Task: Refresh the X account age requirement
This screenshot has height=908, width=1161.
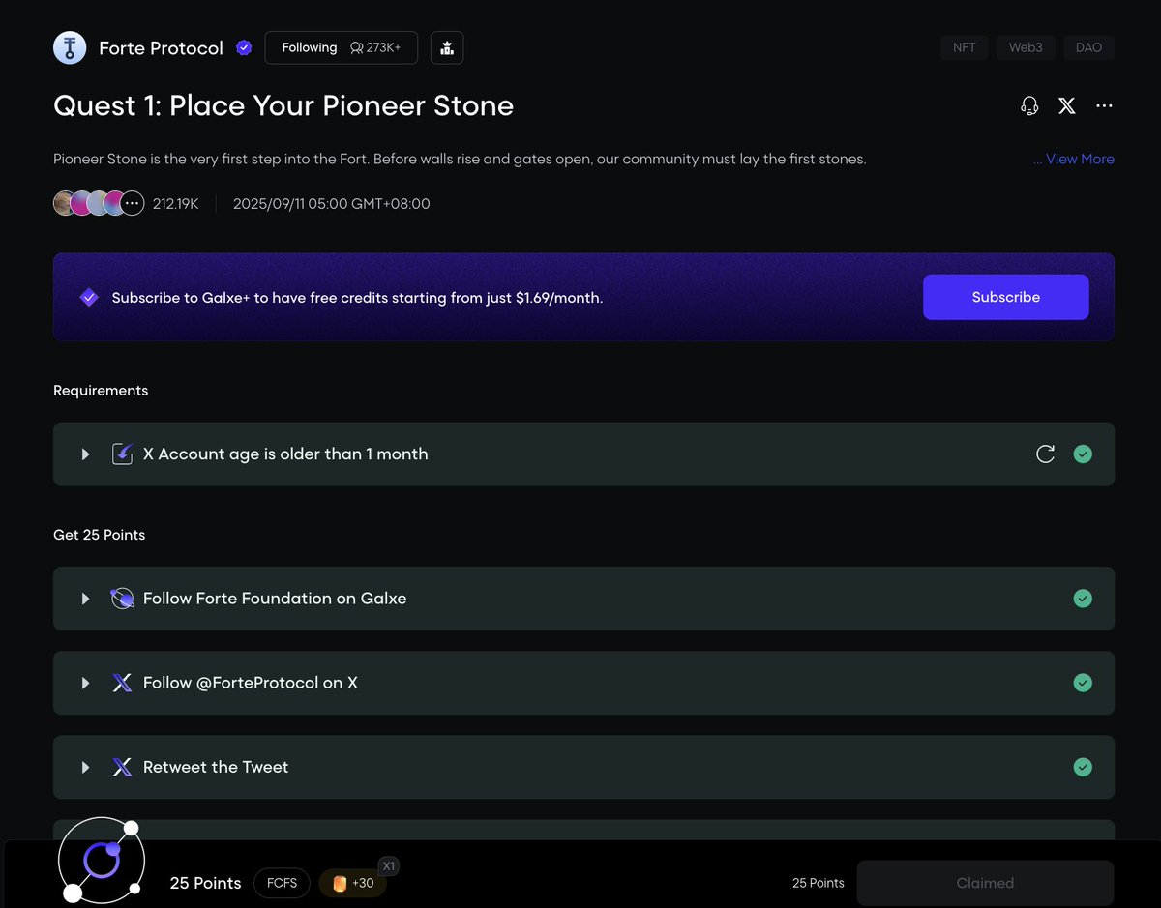Action: pos(1045,454)
